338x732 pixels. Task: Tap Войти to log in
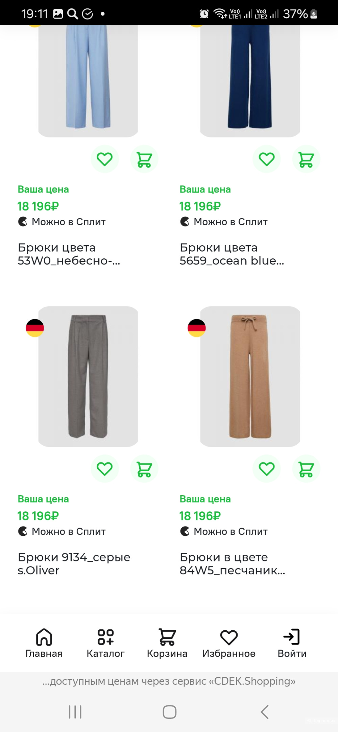coord(292,643)
